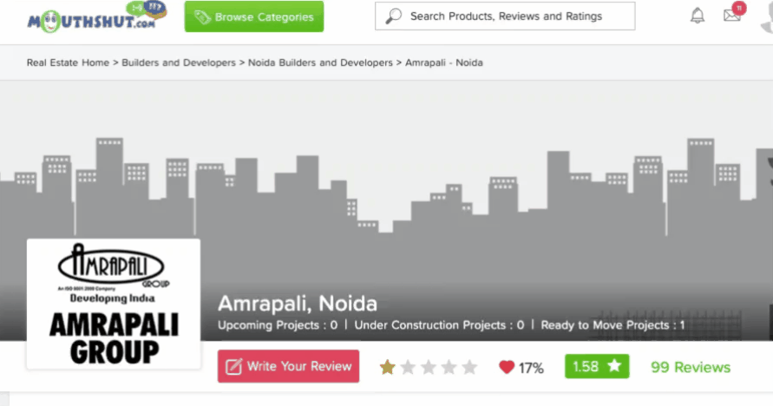Select Amrapali - Noida breadcrumb
773x406 pixels.
[444, 62]
